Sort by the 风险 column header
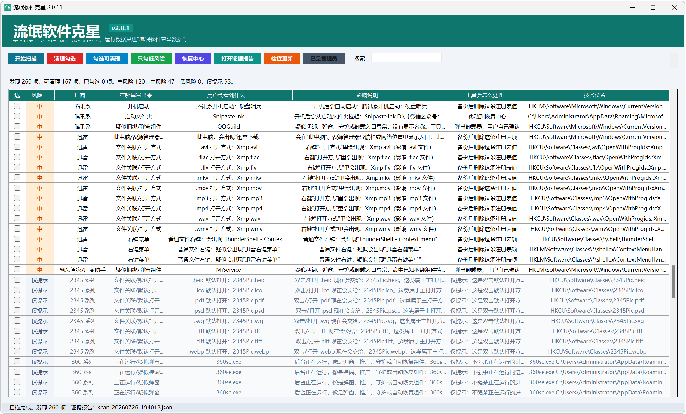The height and width of the screenshot is (414, 686). coord(40,95)
